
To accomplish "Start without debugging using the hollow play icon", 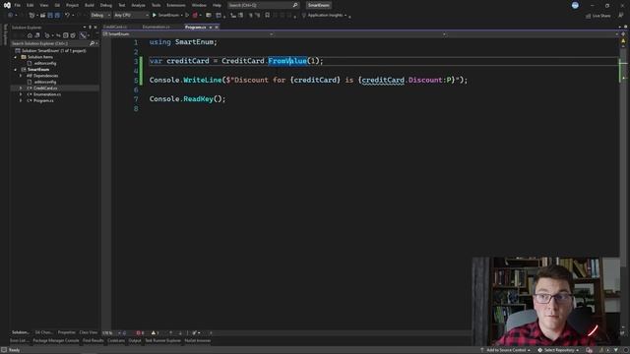I will tap(187, 16).
